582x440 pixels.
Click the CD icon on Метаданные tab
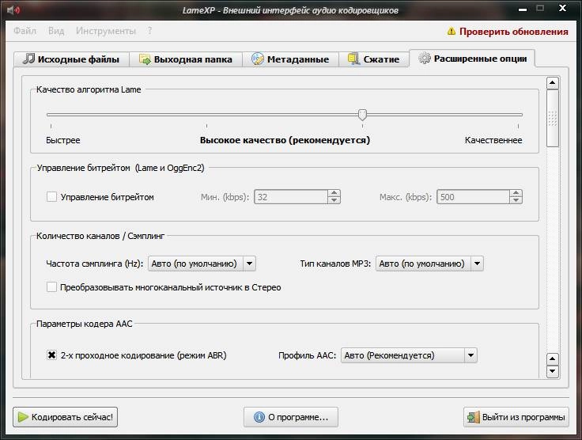click(257, 59)
